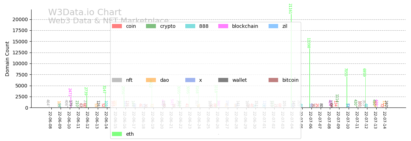
Task: Click the gray nft legend swatch
Action: click(x=117, y=80)
